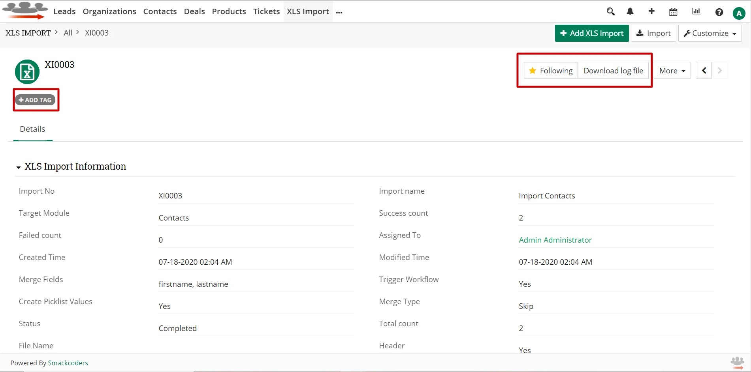Select the Details tab
751x372 pixels.
point(32,129)
